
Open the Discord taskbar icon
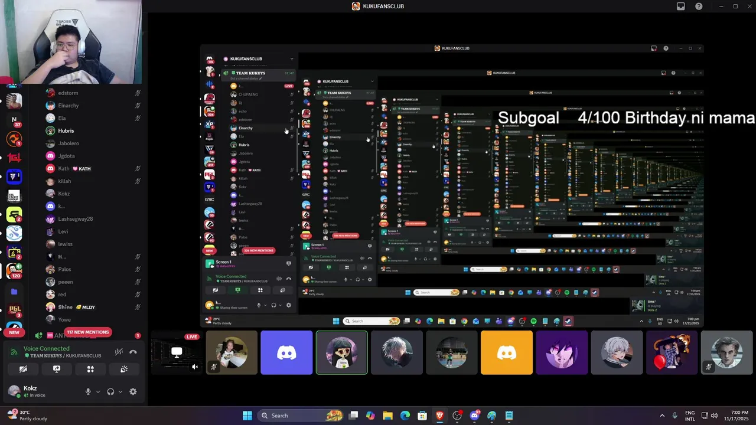point(474,416)
